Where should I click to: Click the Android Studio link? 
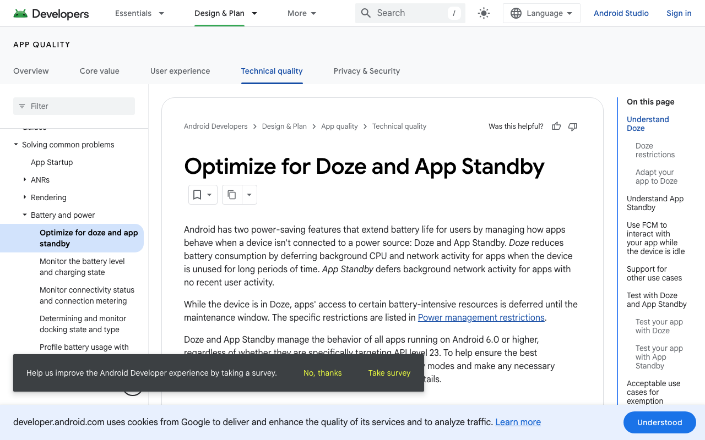pyautogui.click(x=621, y=13)
